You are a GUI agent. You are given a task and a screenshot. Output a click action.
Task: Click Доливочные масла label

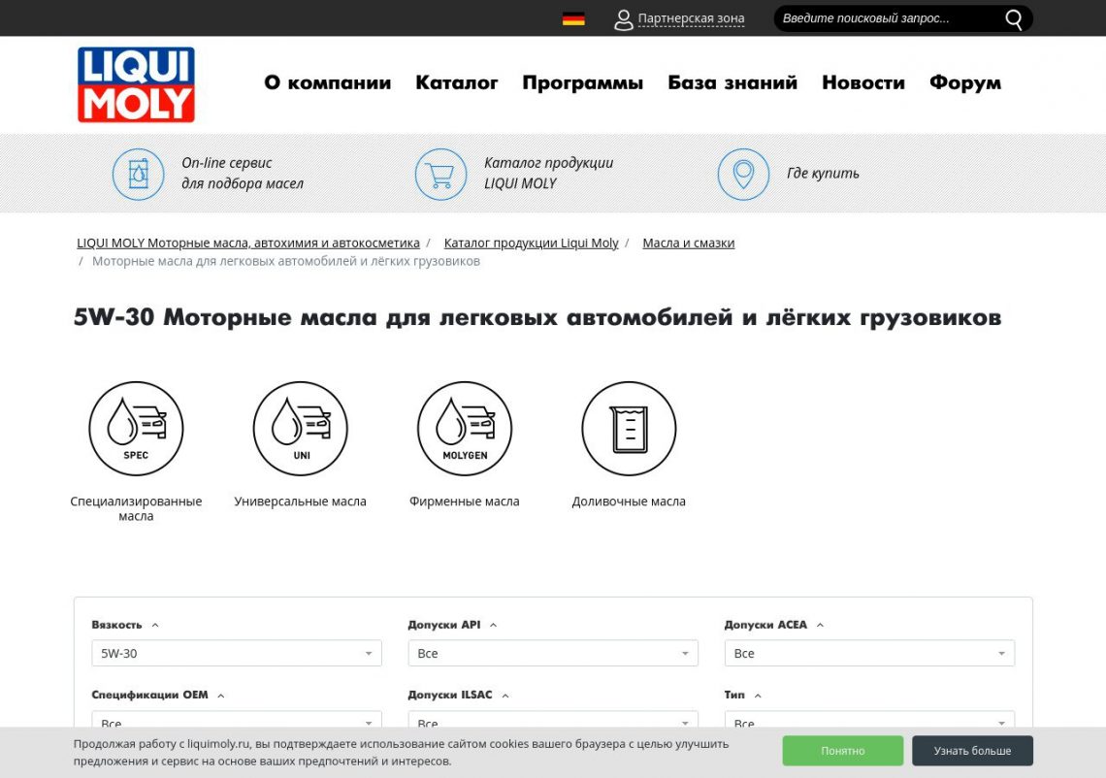(630, 502)
